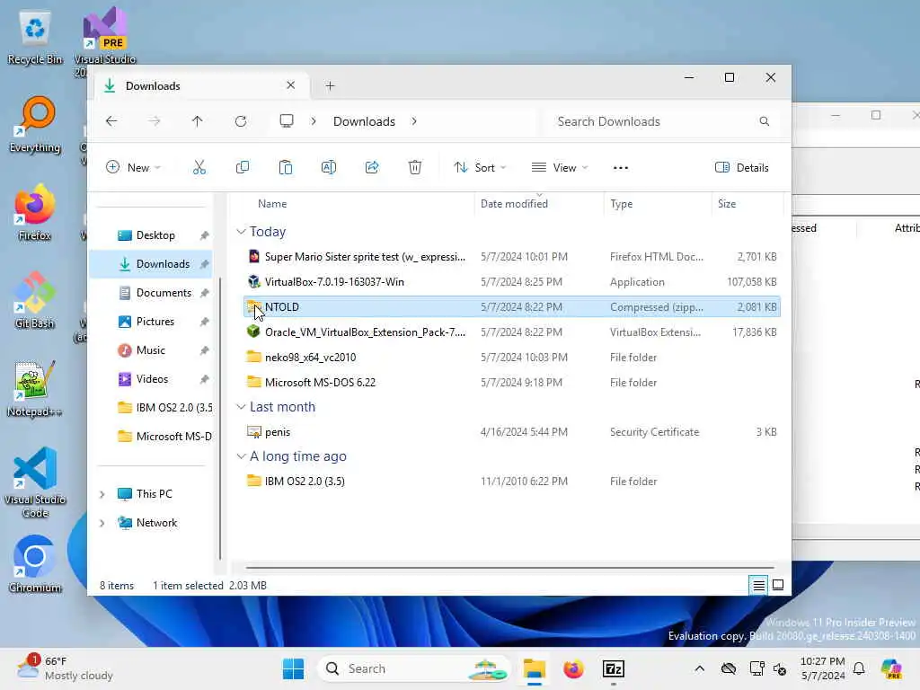Open Recycle Bin desktop icon
Image resolution: width=920 pixels, height=690 pixels.
pyautogui.click(x=35, y=36)
